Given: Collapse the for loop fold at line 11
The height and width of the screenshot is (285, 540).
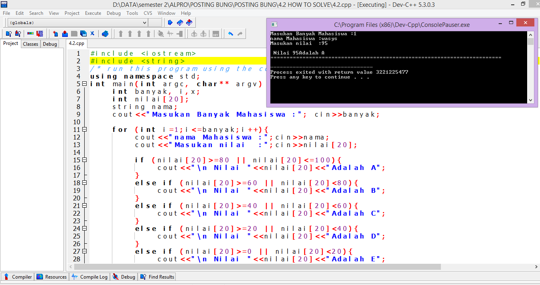Looking at the screenshot, I should coord(84,129).
